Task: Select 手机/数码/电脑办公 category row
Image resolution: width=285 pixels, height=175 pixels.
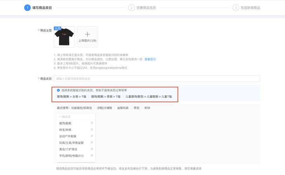Action: pyautogui.click(x=76, y=156)
